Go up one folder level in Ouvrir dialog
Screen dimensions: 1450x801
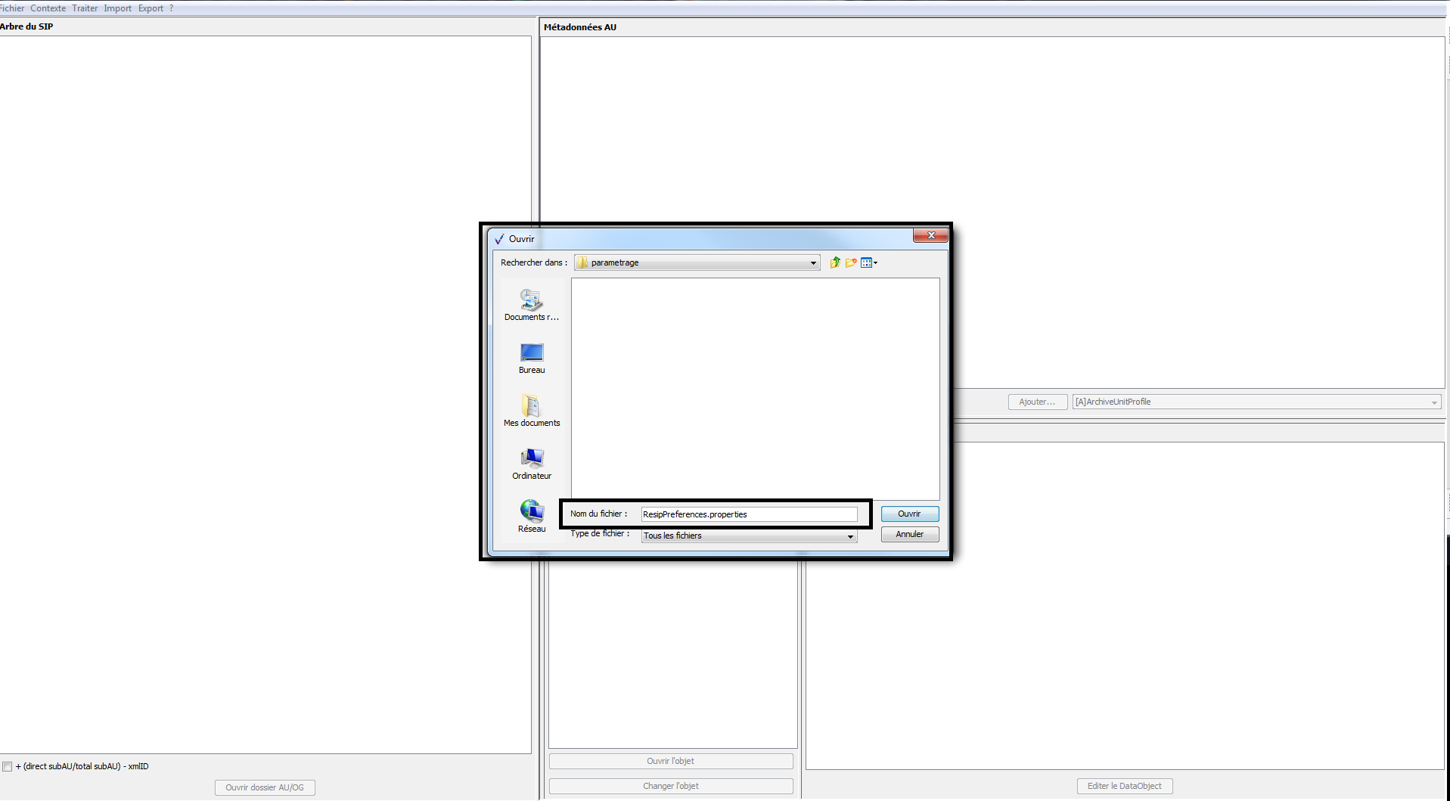pos(834,262)
